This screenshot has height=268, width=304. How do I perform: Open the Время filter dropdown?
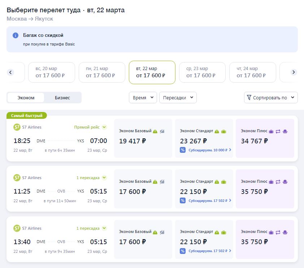tap(143, 98)
